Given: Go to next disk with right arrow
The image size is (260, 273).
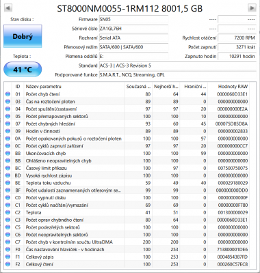Looking at the screenshot, I should (252, 8).
